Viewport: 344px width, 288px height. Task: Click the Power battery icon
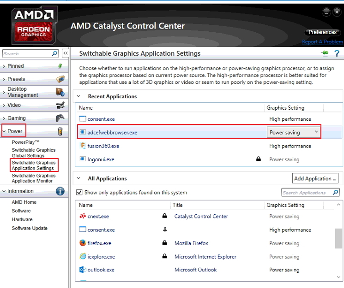(x=60, y=131)
